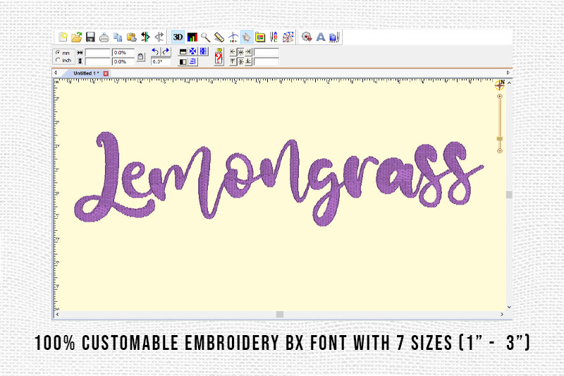Viewport: 564px width, 376px height.
Task: Click the merge design icon with red arrow
Action: (307, 37)
